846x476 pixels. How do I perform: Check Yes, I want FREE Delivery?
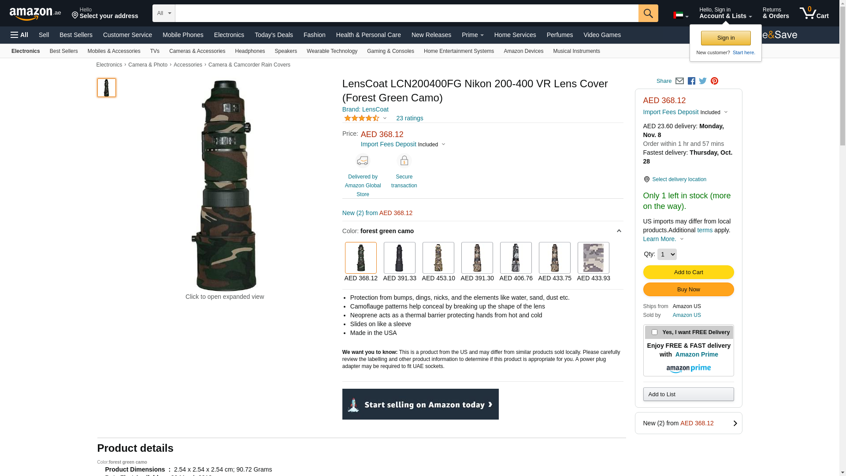654,332
